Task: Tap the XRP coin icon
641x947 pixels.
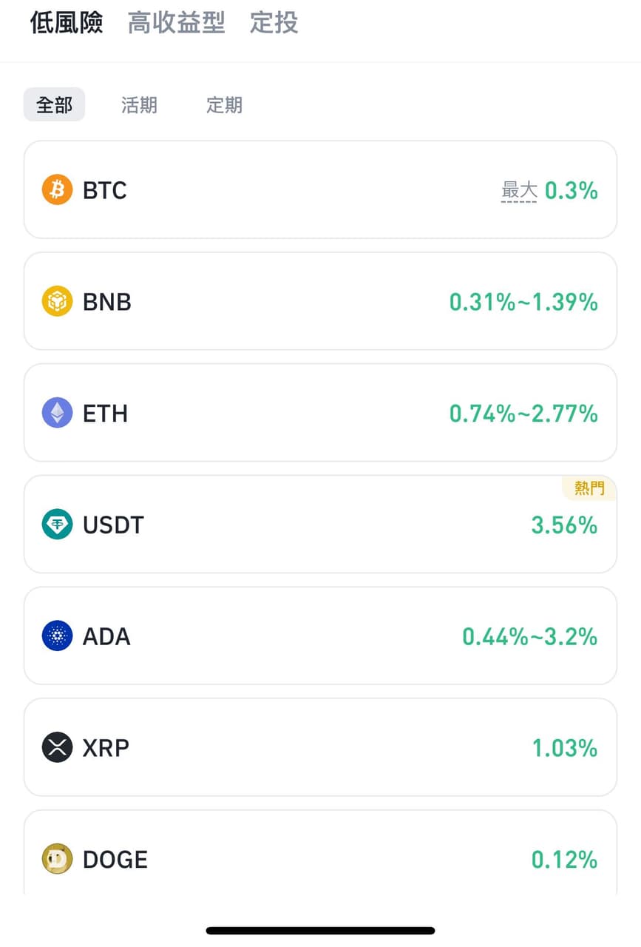Action: (x=57, y=747)
